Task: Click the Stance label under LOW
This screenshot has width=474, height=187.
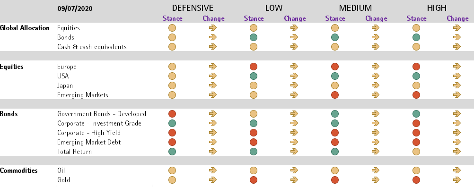Action: [x=254, y=19]
